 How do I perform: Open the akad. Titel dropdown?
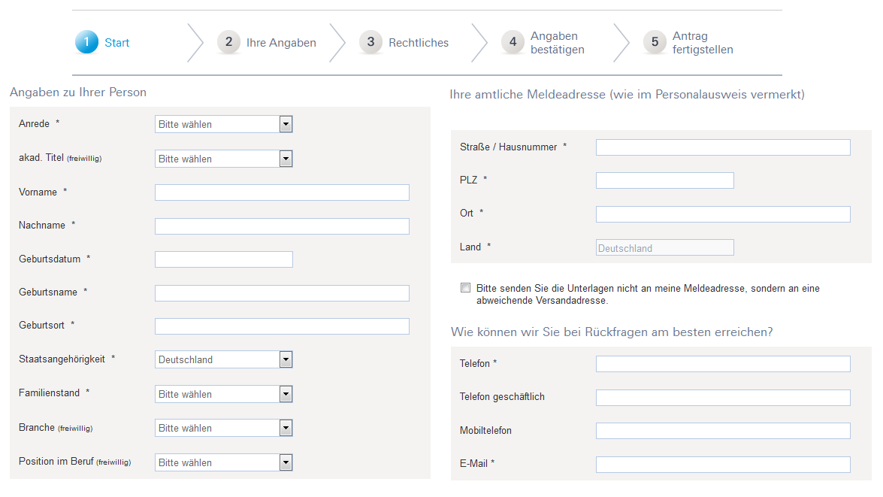223,159
